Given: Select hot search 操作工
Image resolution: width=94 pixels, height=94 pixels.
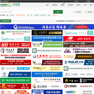Looking at the screenshot, I should coord(50,15).
